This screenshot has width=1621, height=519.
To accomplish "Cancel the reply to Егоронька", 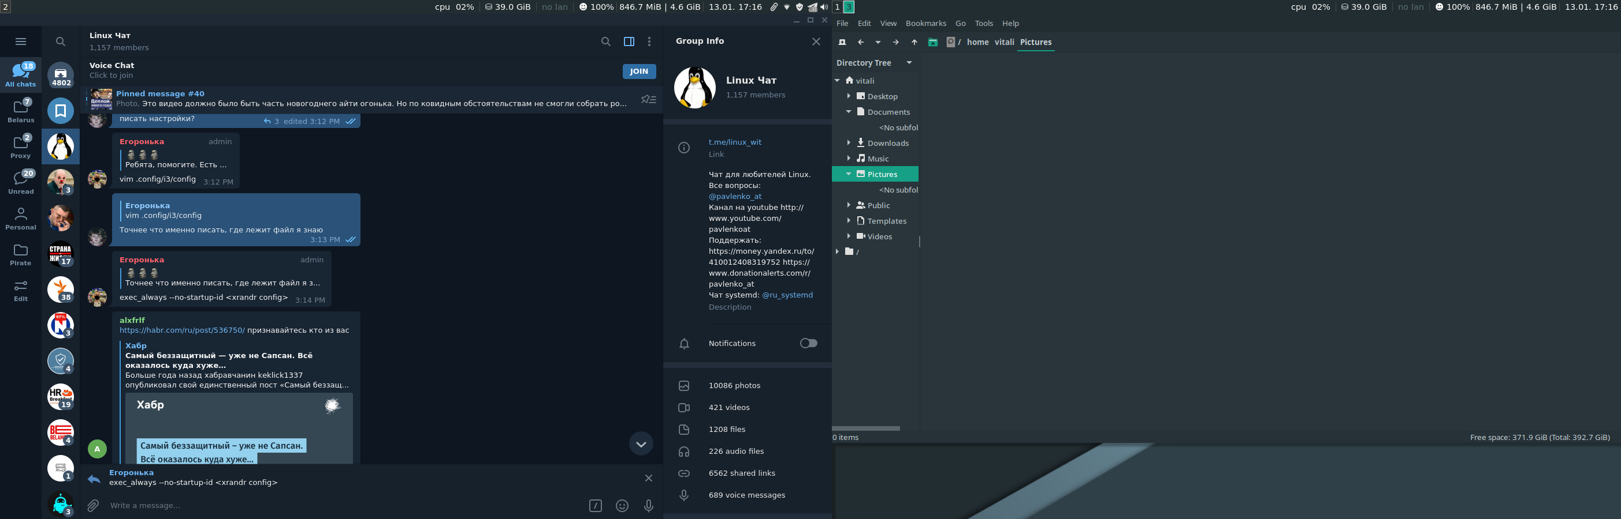I will click(x=648, y=478).
